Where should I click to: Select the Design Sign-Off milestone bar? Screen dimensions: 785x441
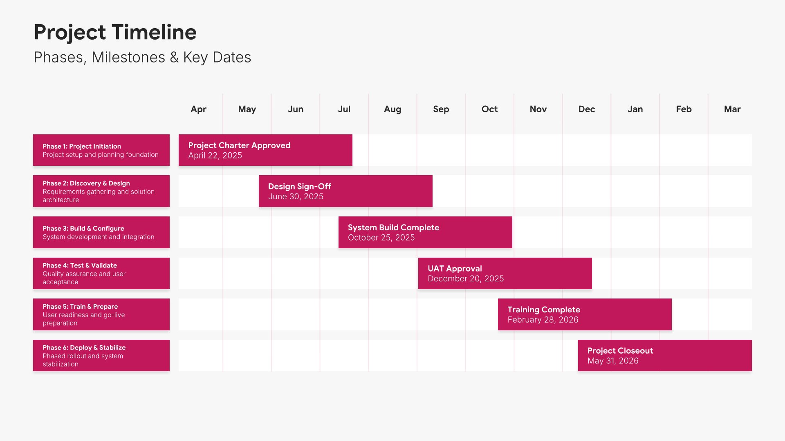tap(345, 191)
